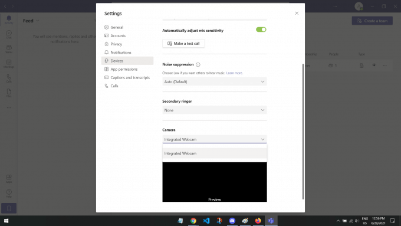The width and height of the screenshot is (401, 226).
Task: Open the Apps icon in sidebar
Action: [9, 179]
